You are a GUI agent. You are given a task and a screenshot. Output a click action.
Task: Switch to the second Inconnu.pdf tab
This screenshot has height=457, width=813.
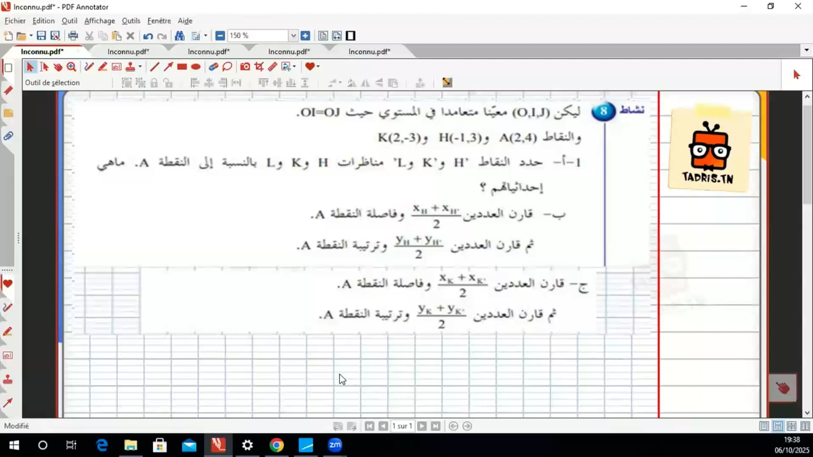[x=128, y=52]
